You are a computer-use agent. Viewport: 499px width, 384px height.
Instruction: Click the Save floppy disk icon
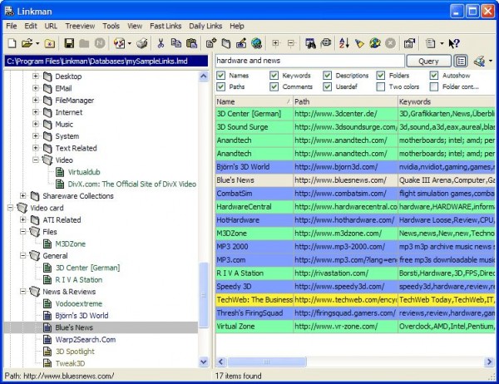point(68,43)
